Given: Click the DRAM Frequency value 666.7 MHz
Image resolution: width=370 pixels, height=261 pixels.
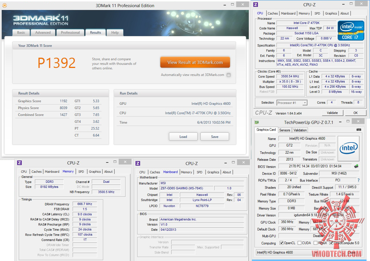Looking at the screenshot, I should pos(85,204).
